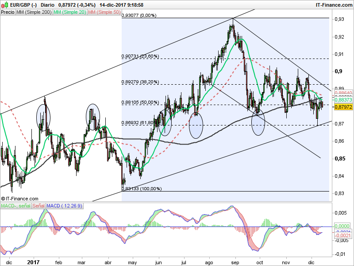This screenshot has height=266, width=354.
Task: Click the -0,01 MACD axis label
Action: click(340, 254)
